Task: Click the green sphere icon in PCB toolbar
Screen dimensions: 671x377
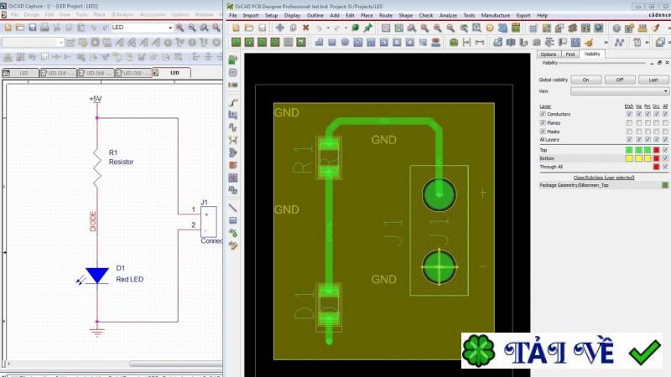Action: (x=355, y=28)
